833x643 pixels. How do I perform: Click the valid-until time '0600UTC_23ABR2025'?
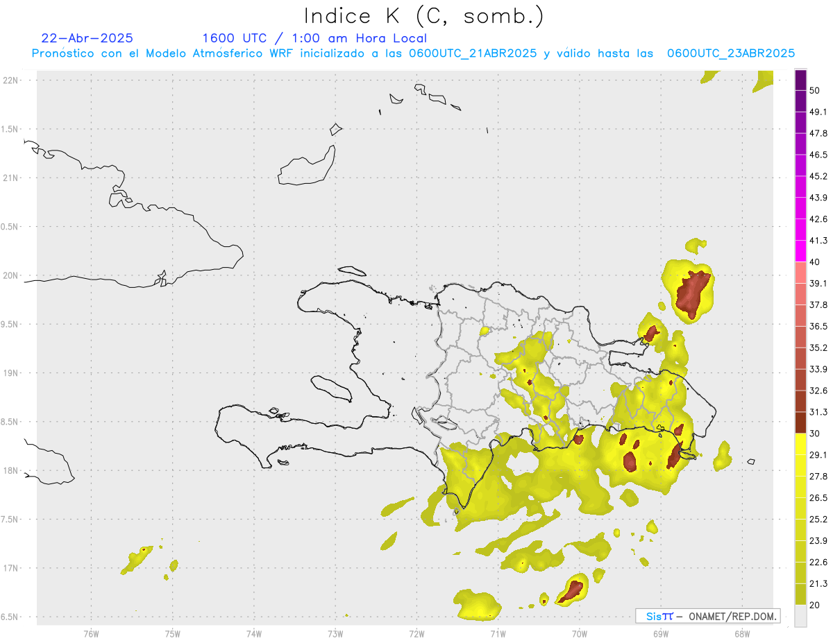coord(731,53)
